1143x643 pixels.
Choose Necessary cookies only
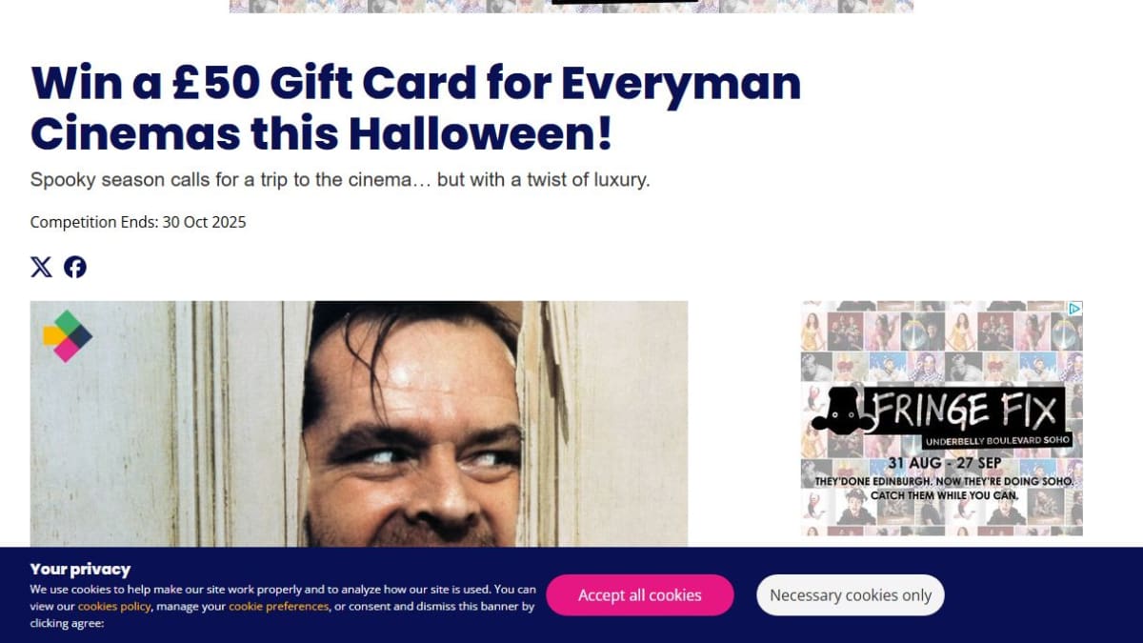click(851, 595)
